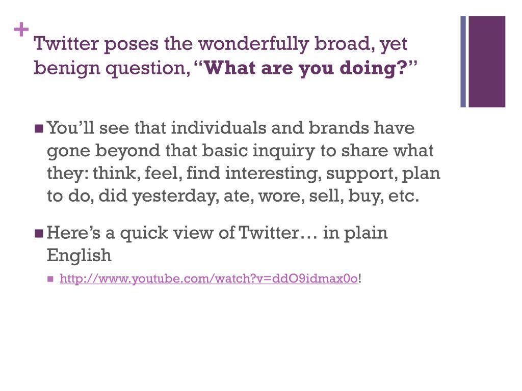Click the line "You'll see that individuals and brands"
This screenshot has height=391, width=522.
(x=231, y=128)
